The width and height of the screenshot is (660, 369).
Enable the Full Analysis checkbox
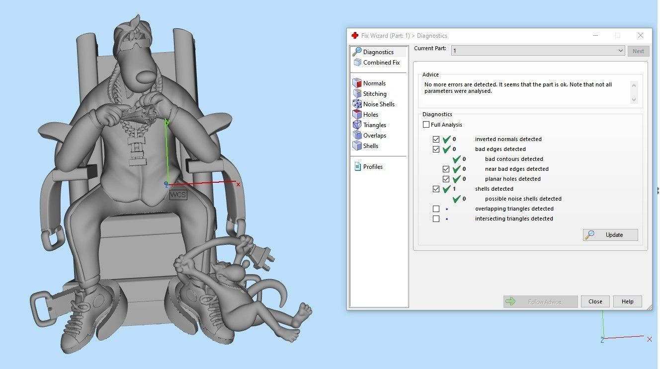coord(426,125)
